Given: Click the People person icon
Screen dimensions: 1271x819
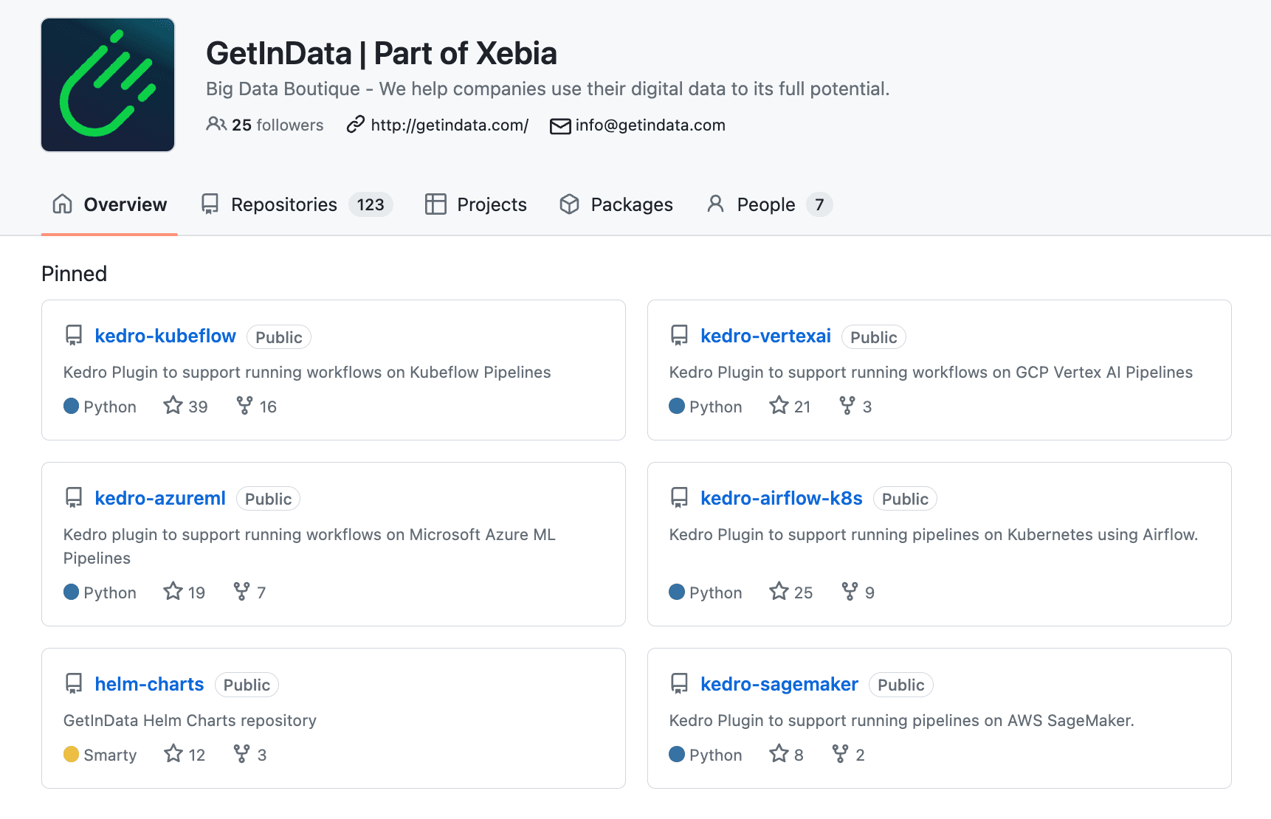Looking at the screenshot, I should click(715, 204).
